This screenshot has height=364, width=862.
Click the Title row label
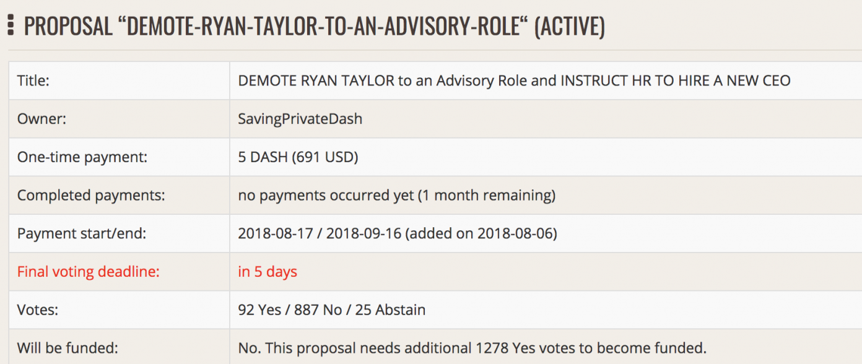click(33, 80)
